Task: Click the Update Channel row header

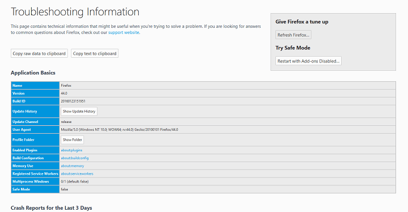Action: 35,122
